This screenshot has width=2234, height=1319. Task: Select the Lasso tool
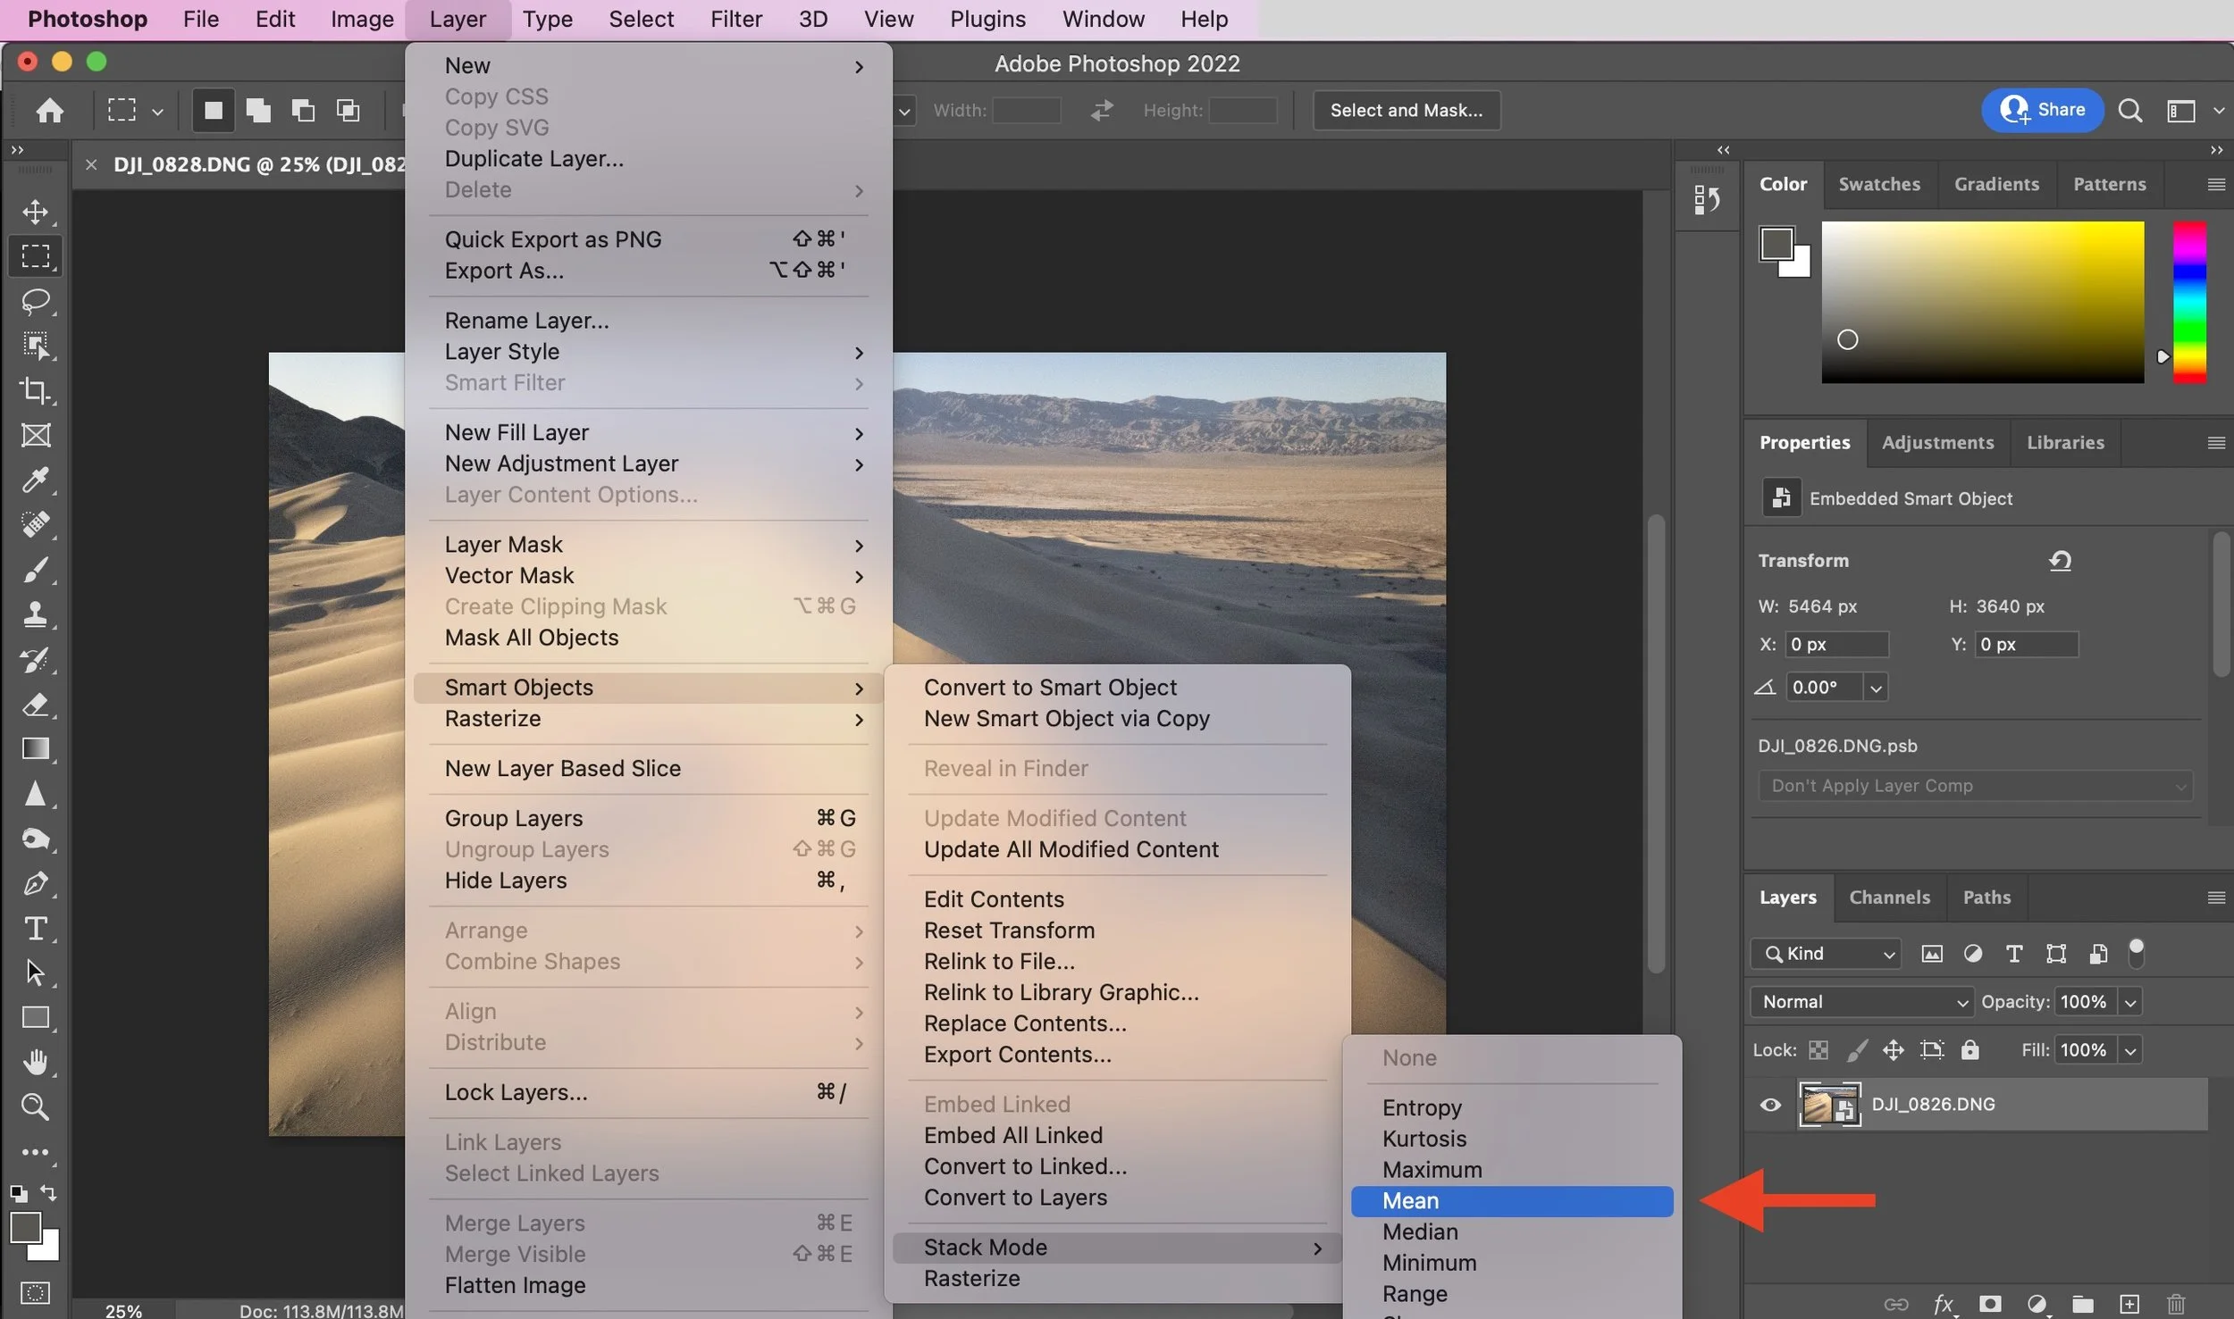click(x=36, y=301)
